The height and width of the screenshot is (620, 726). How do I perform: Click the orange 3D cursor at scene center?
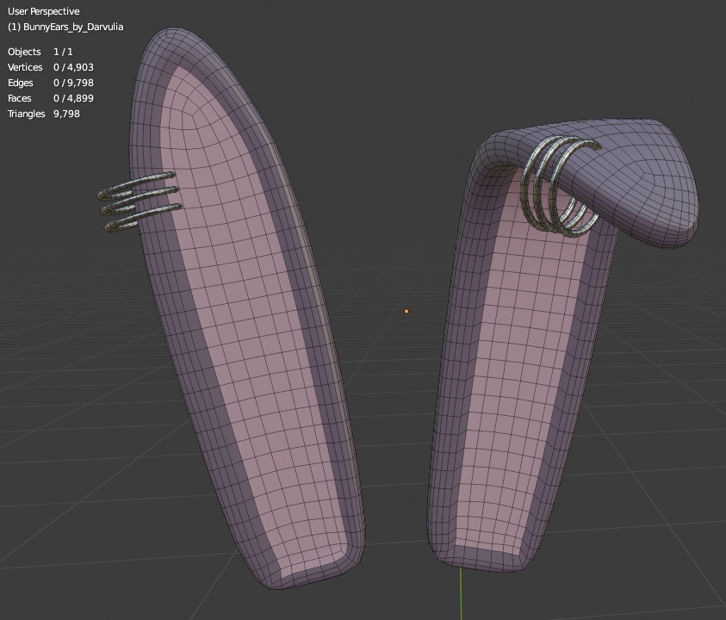tap(406, 311)
